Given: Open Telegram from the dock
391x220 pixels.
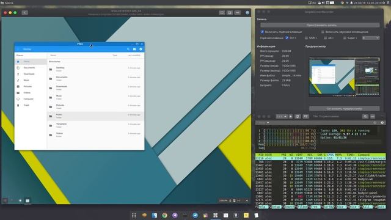Looking at the screenshot, I should coord(195,215).
